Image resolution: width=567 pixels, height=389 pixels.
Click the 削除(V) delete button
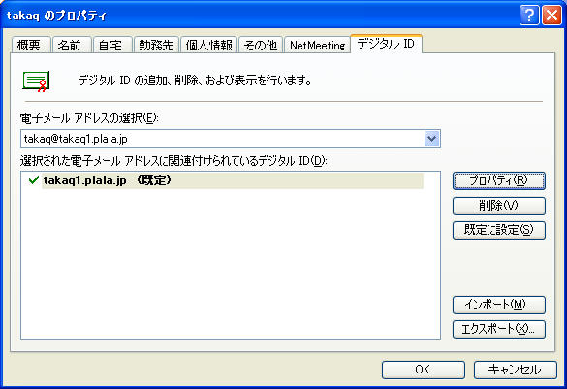498,206
